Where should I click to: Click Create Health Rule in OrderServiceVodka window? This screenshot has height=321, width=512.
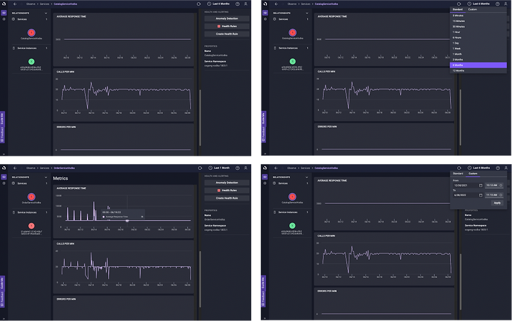pyautogui.click(x=227, y=198)
